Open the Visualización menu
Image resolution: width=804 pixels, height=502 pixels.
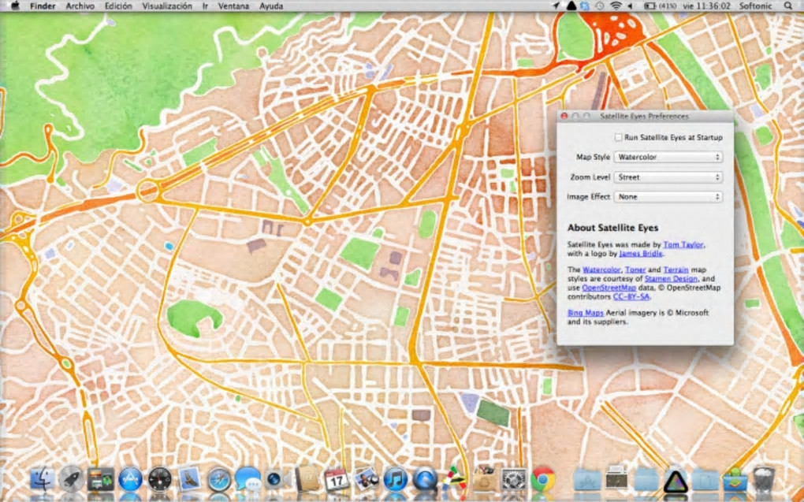tap(166, 6)
